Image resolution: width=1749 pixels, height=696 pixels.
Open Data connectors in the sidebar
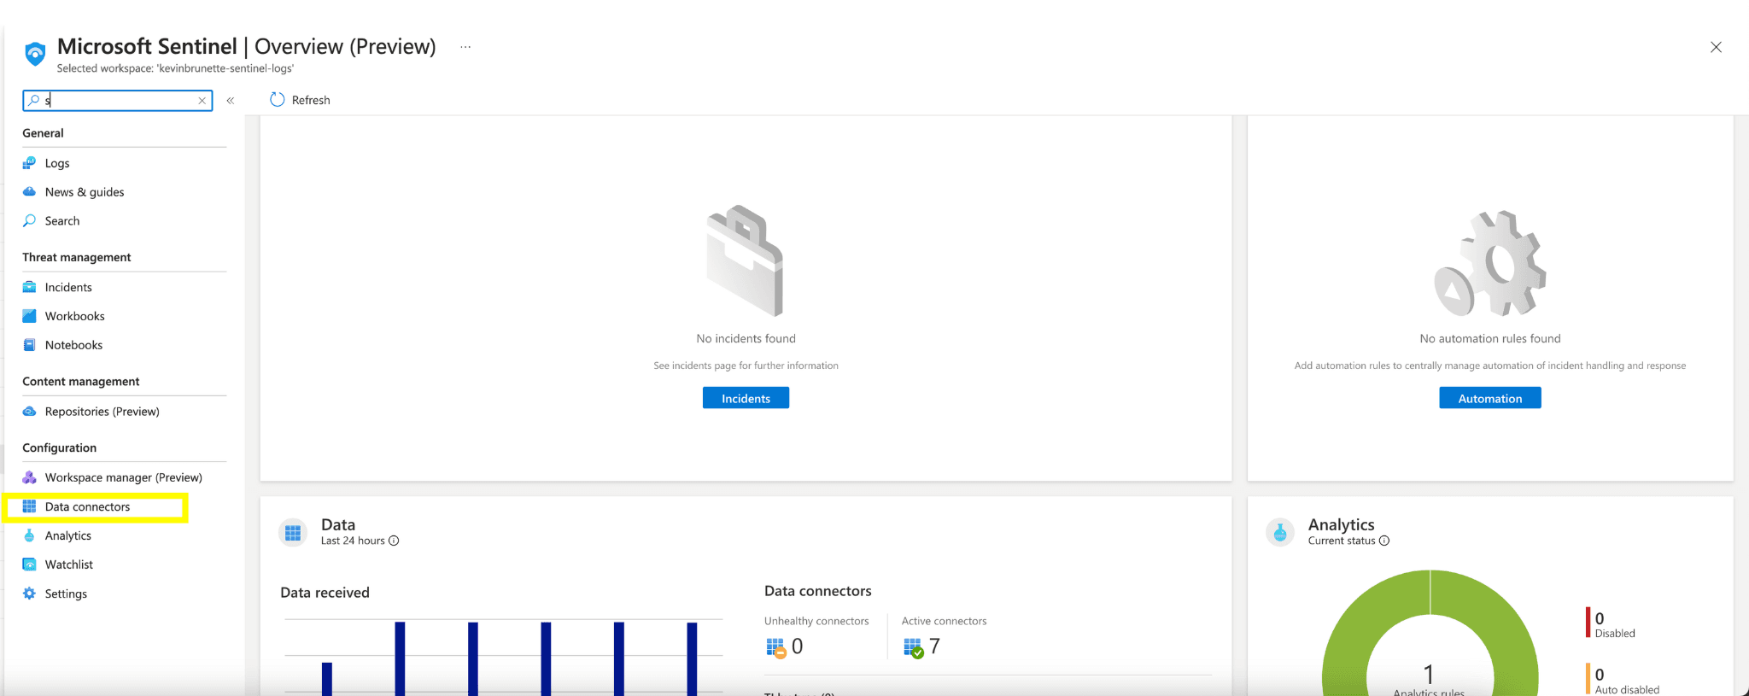[x=87, y=507]
